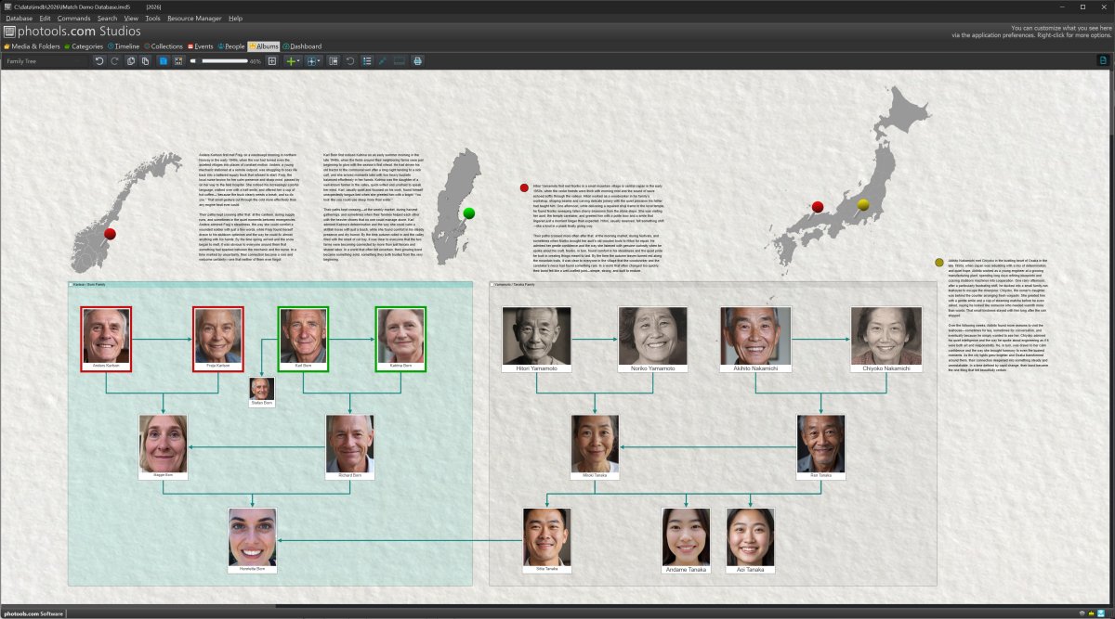Click the green map pin on Sweden
1115x619 pixels.
(469, 213)
